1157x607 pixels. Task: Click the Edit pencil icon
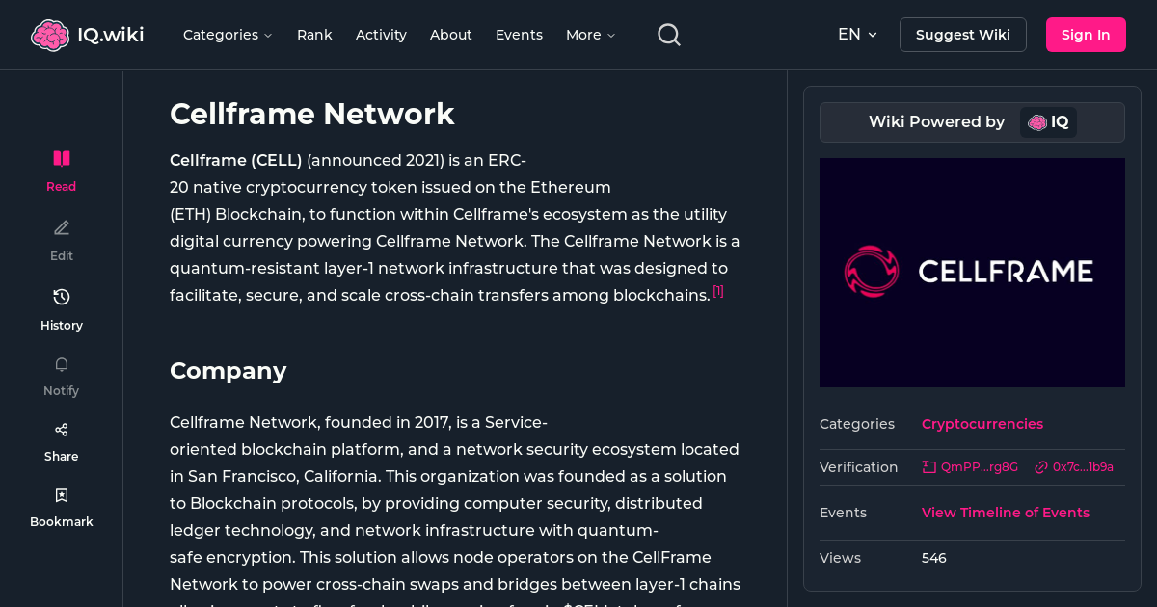pos(61,227)
